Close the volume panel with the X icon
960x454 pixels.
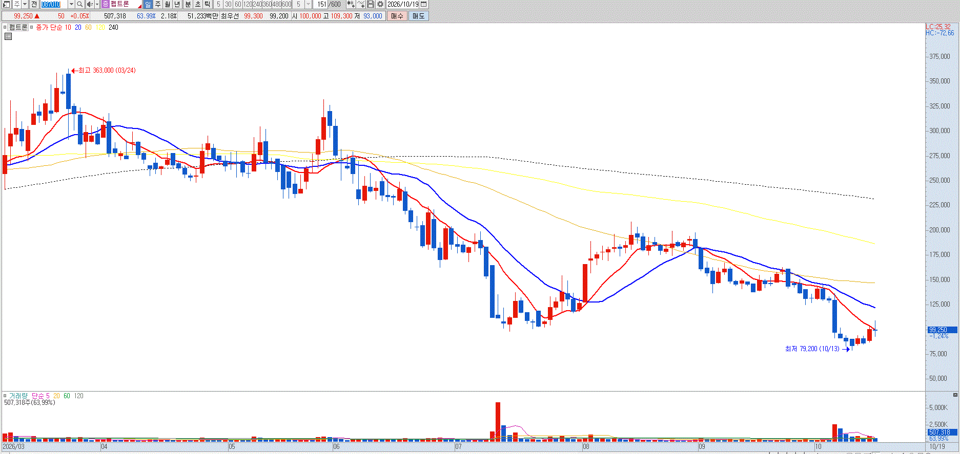(x=955, y=395)
